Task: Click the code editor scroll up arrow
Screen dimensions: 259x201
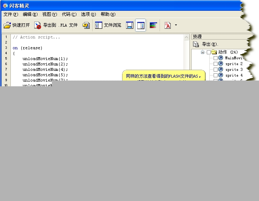Action: click(x=186, y=37)
